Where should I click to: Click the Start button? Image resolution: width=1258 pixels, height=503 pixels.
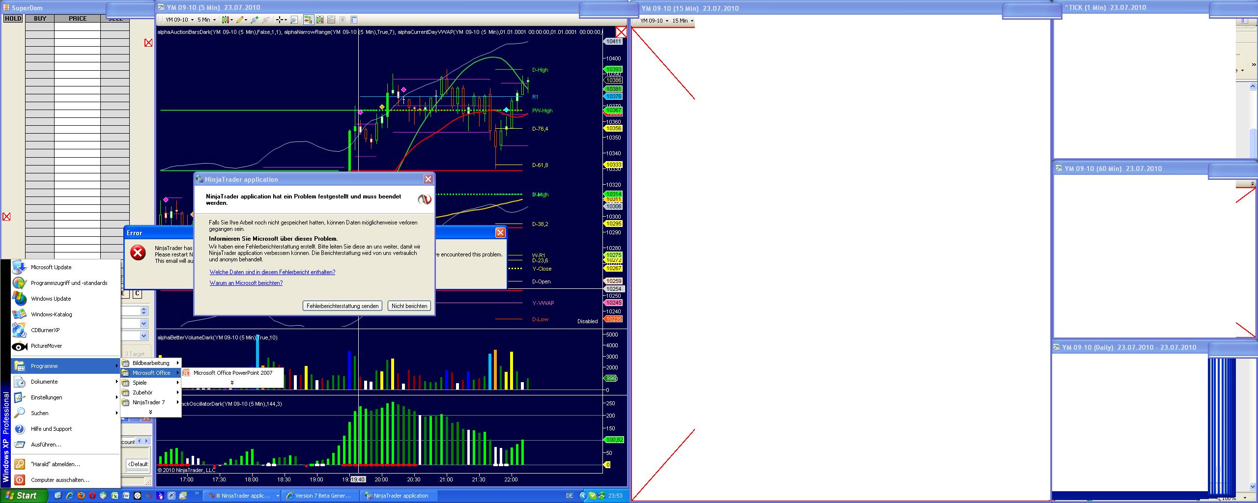(x=24, y=496)
